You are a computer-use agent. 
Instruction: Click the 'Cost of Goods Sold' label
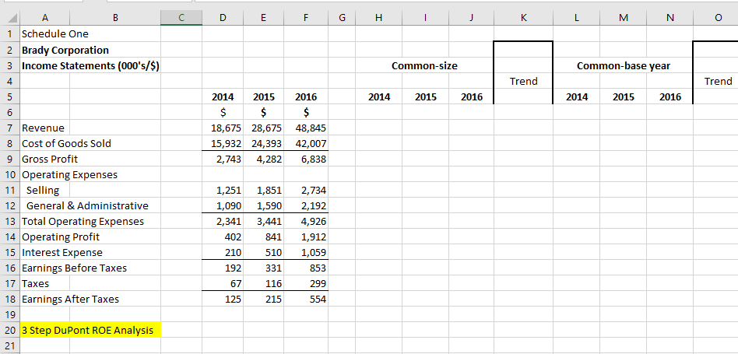pyautogui.click(x=66, y=143)
